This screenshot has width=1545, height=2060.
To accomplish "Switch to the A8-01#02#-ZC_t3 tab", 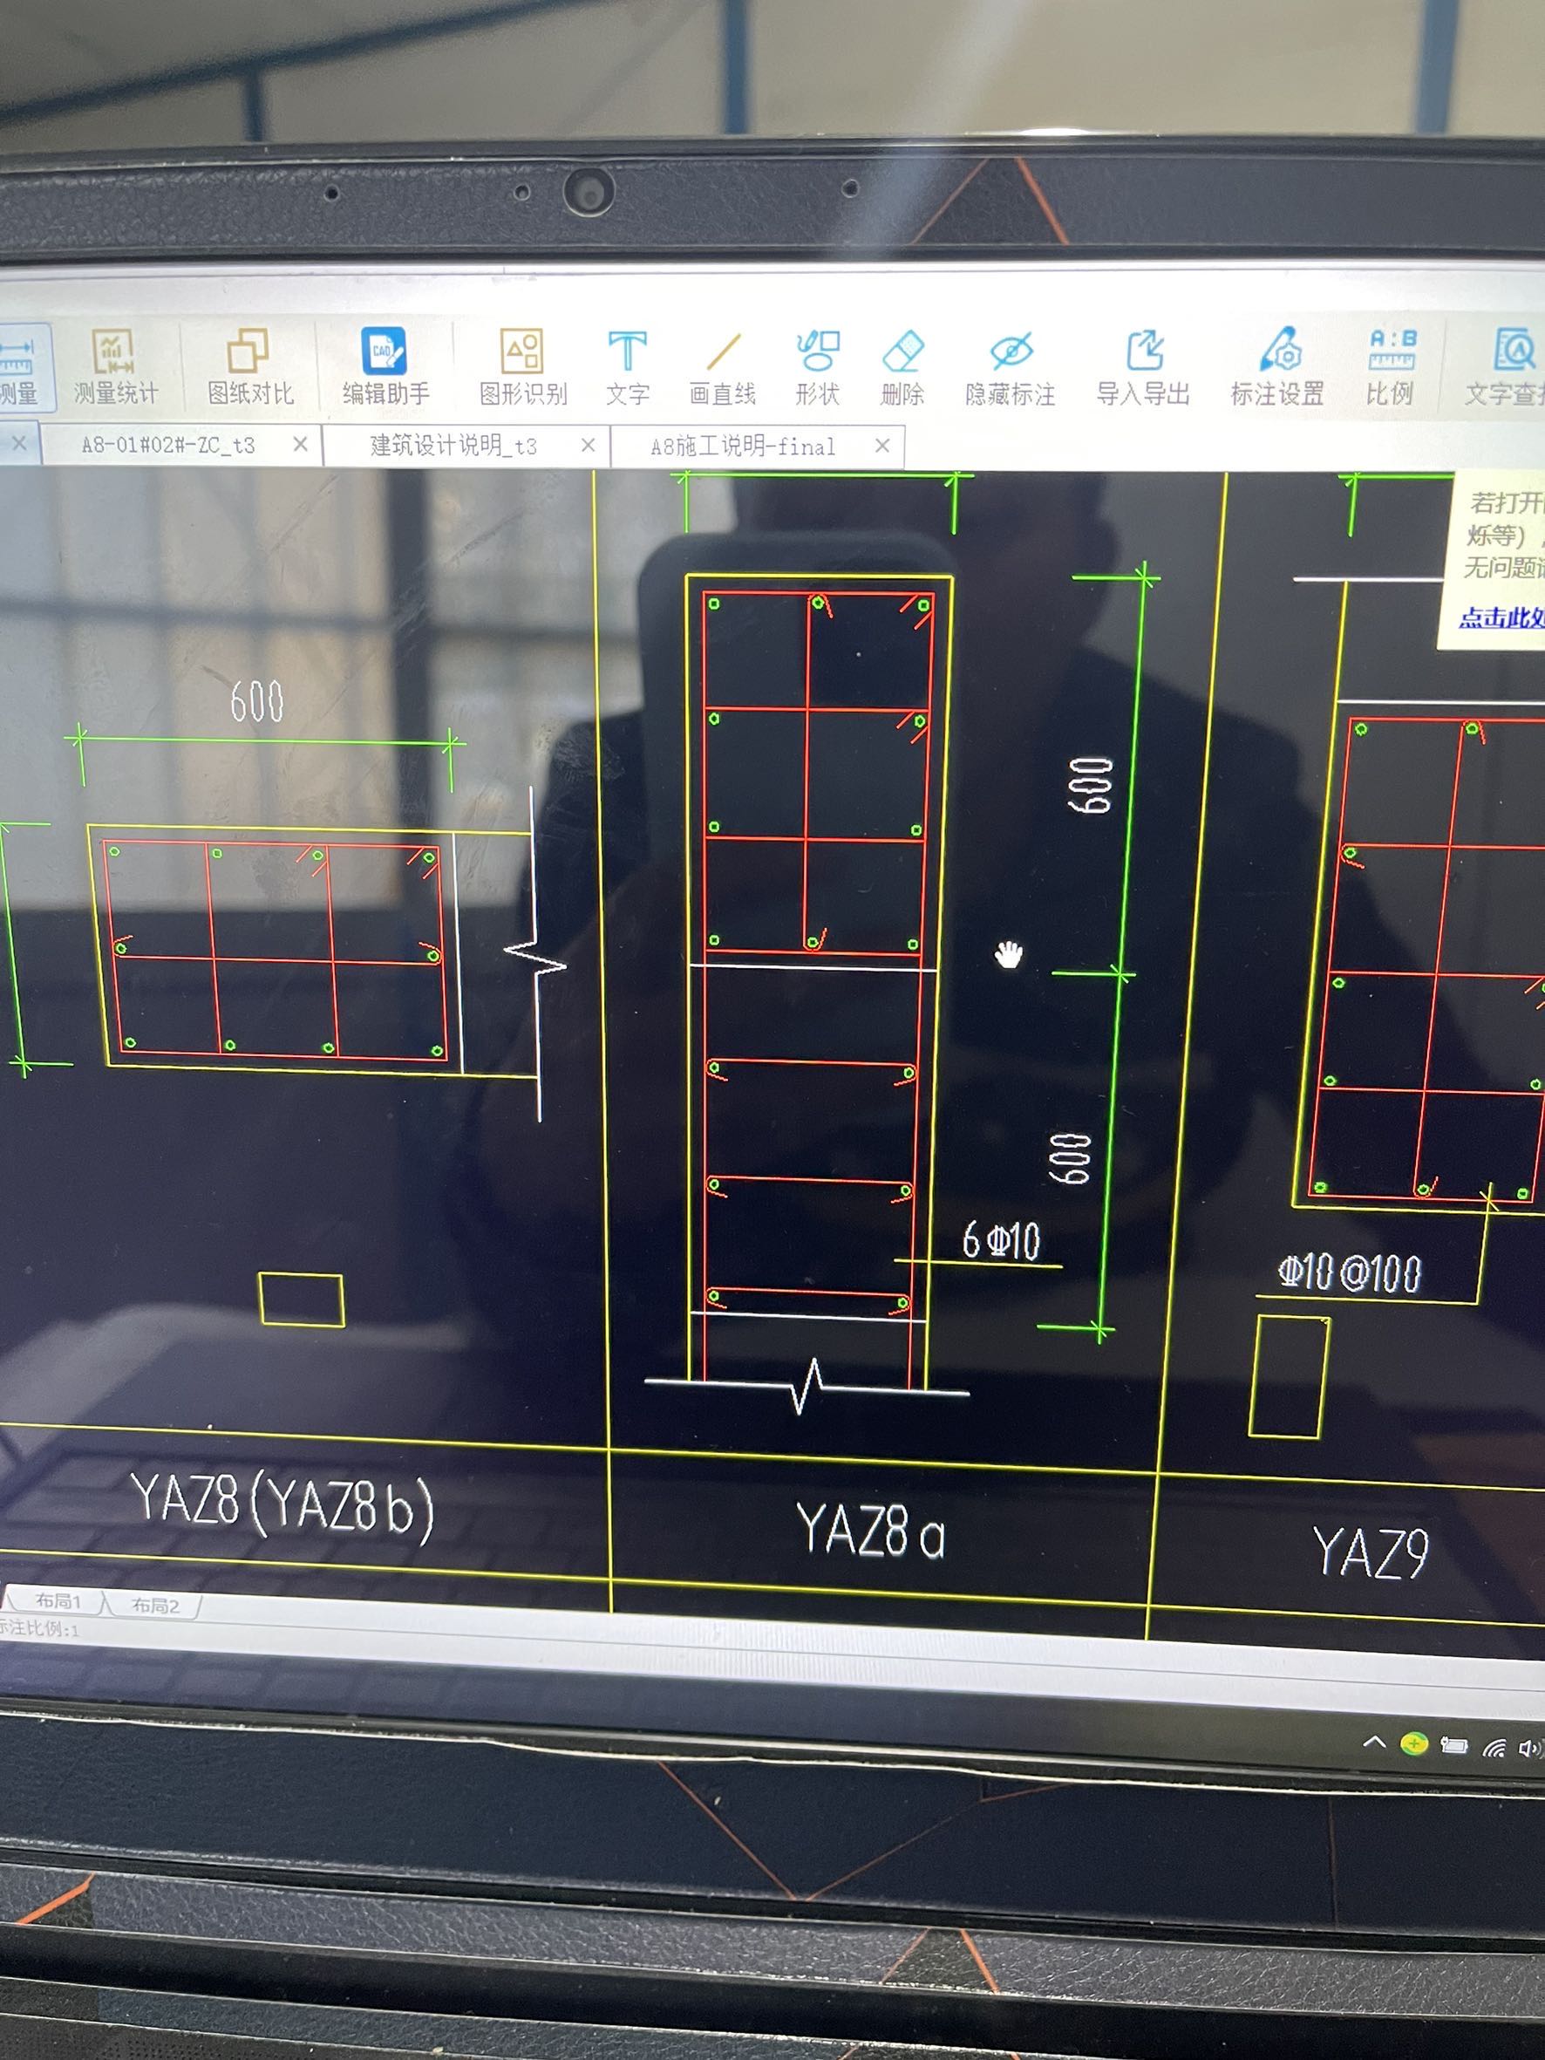I will pos(167,445).
